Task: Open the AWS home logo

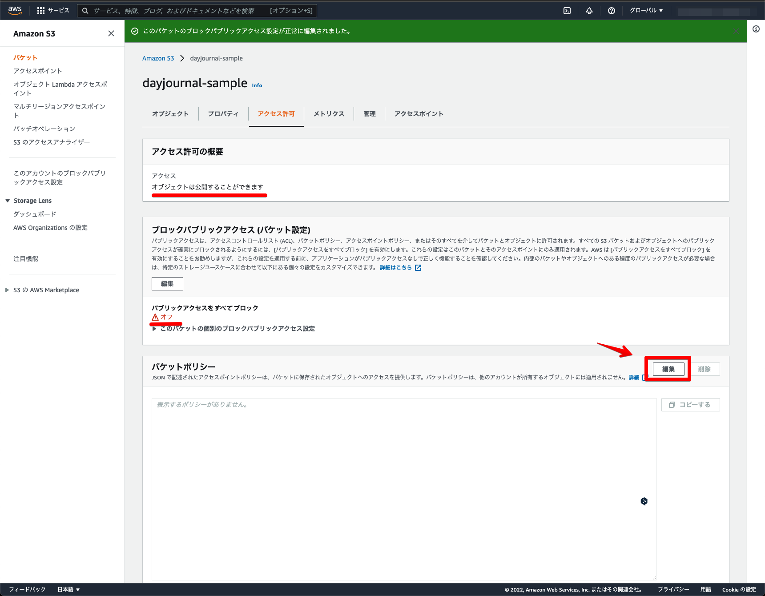Action: pos(15,11)
